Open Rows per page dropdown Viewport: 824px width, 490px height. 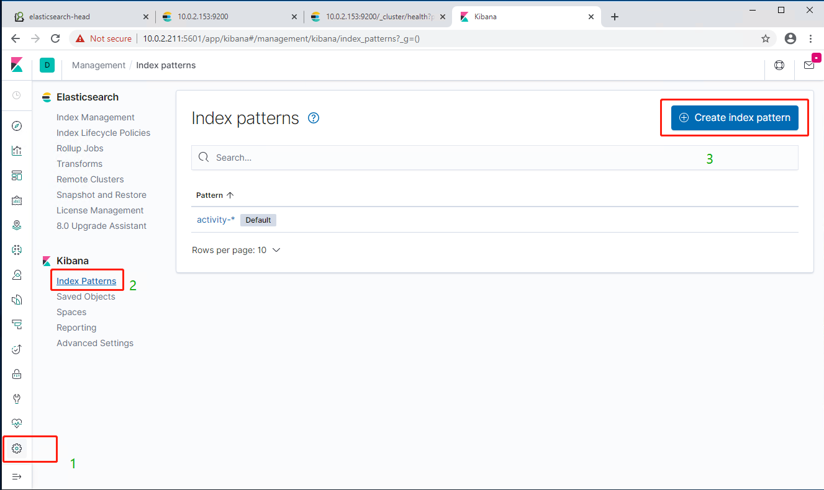[x=237, y=250]
